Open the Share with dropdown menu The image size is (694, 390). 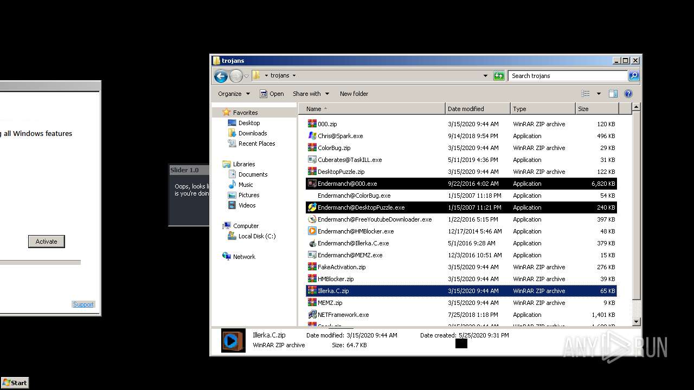point(310,94)
